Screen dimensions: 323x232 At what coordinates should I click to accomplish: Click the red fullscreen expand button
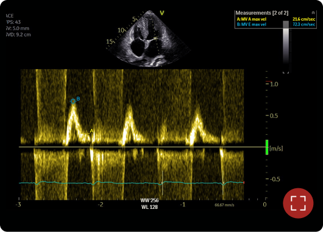point(298,203)
